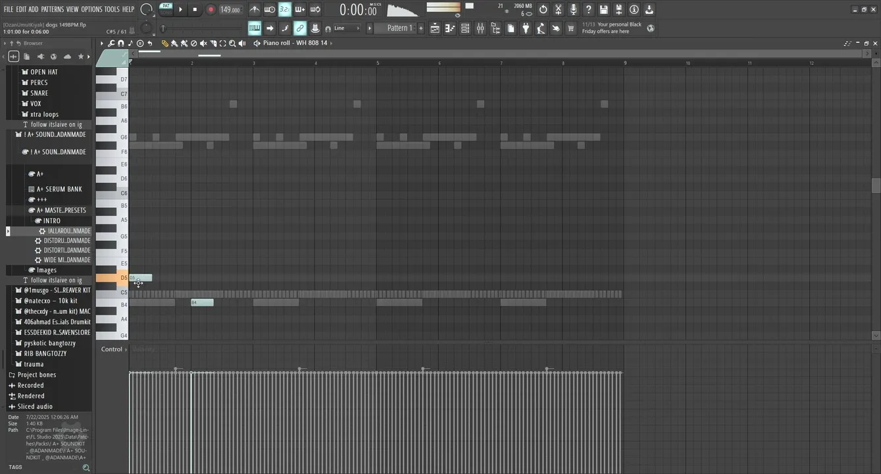Viewport: 881px width, 474px height.
Task: Select the Delete tool in piano roll toolbar
Action: (193, 43)
